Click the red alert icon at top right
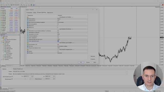The height and width of the screenshot is (92, 164). [x=163, y=5]
